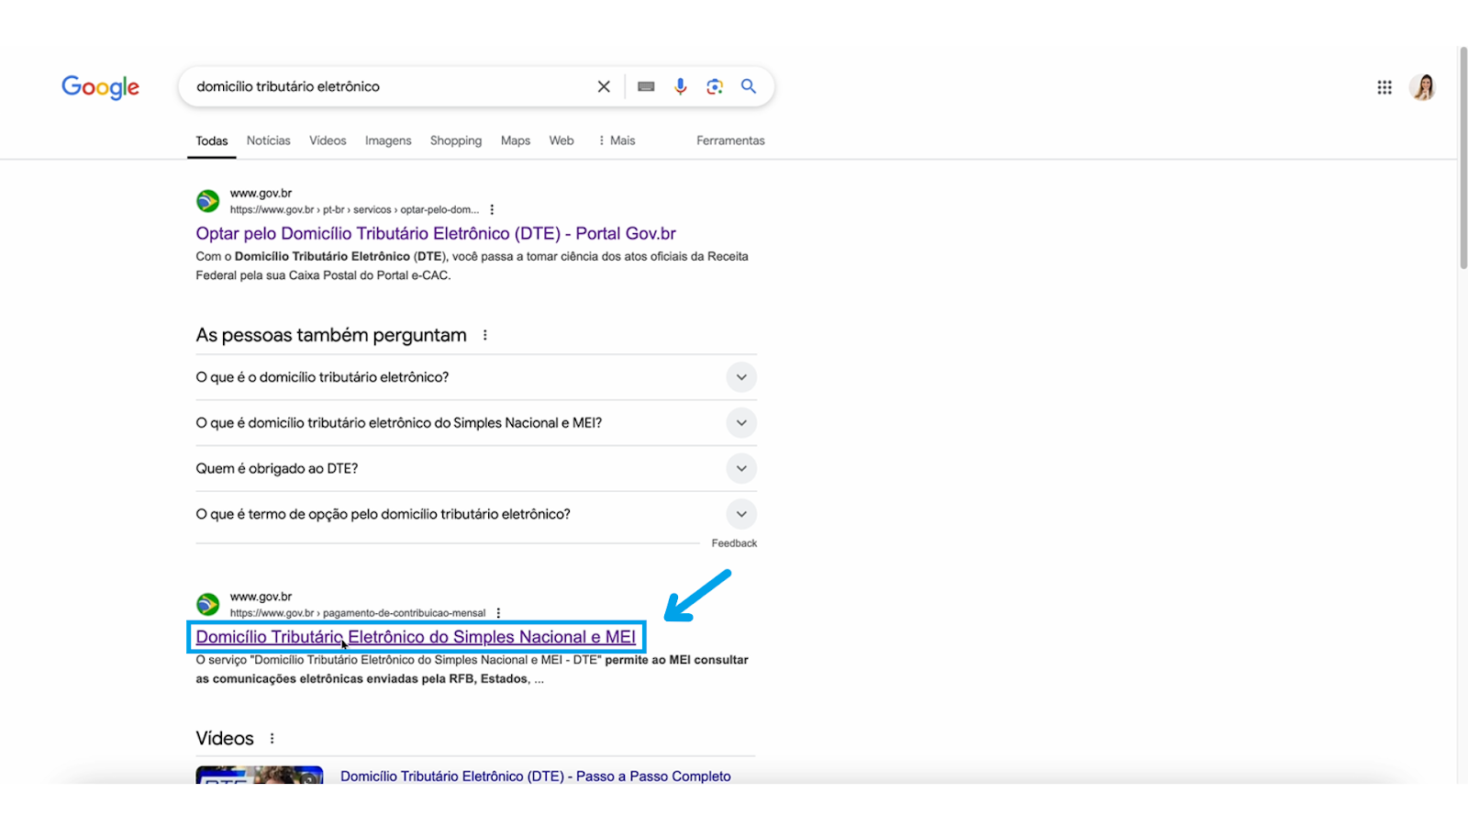This screenshot has width=1468, height=827.
Task: Open the Ferramentas search tools
Action: [730, 140]
